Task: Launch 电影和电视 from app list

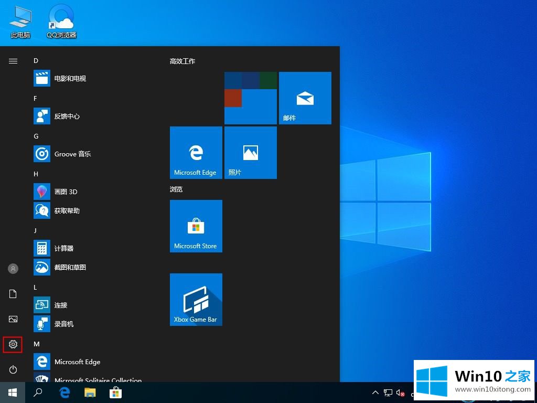Action: pos(93,79)
